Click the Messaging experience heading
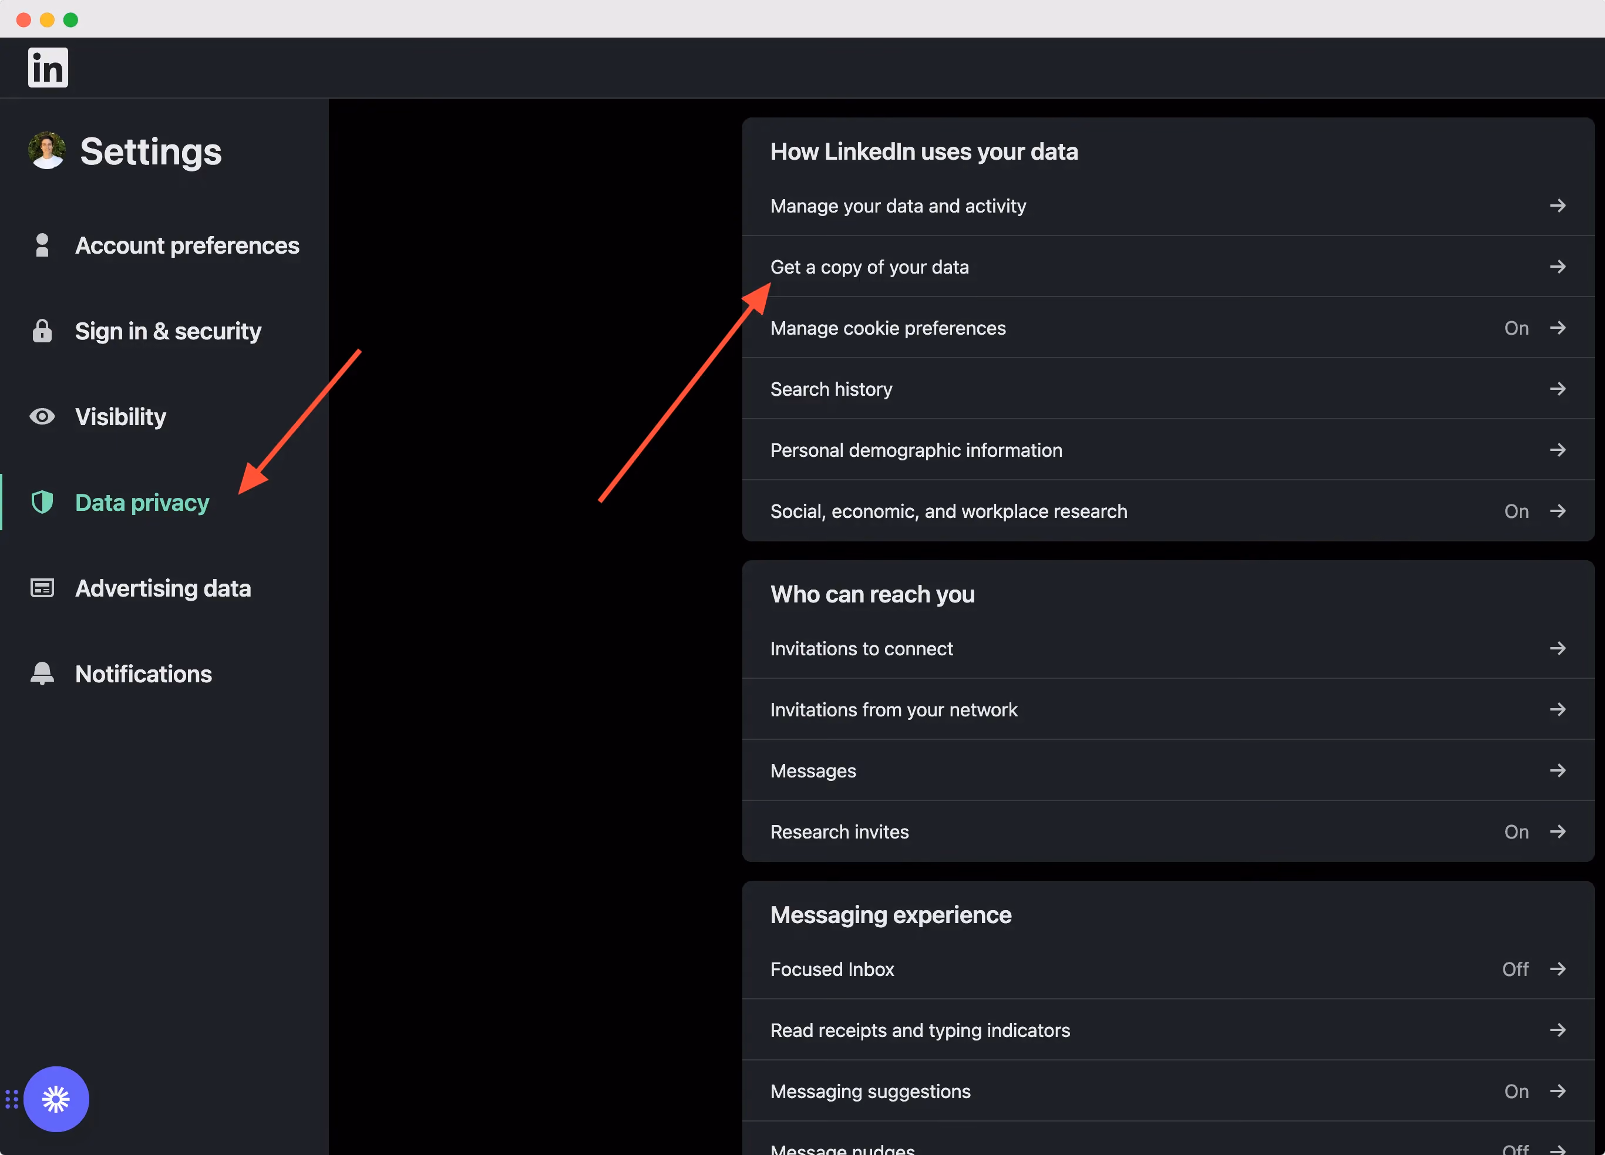The width and height of the screenshot is (1605, 1155). tap(891, 915)
